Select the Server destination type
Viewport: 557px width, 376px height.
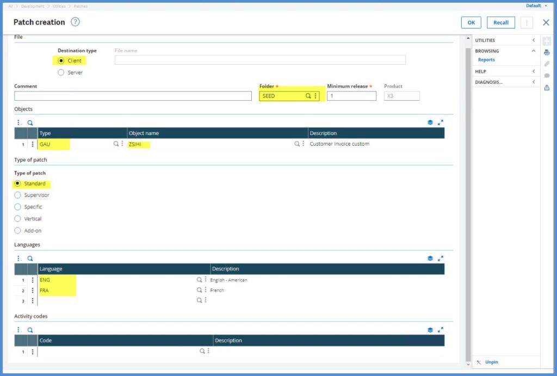61,72
